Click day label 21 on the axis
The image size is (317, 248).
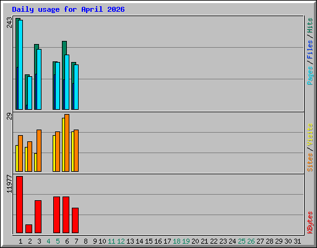204,241
